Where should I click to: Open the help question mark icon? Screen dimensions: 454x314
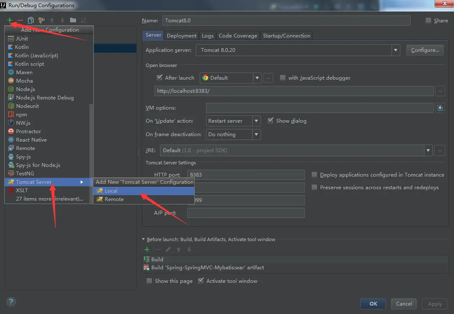tap(11, 302)
